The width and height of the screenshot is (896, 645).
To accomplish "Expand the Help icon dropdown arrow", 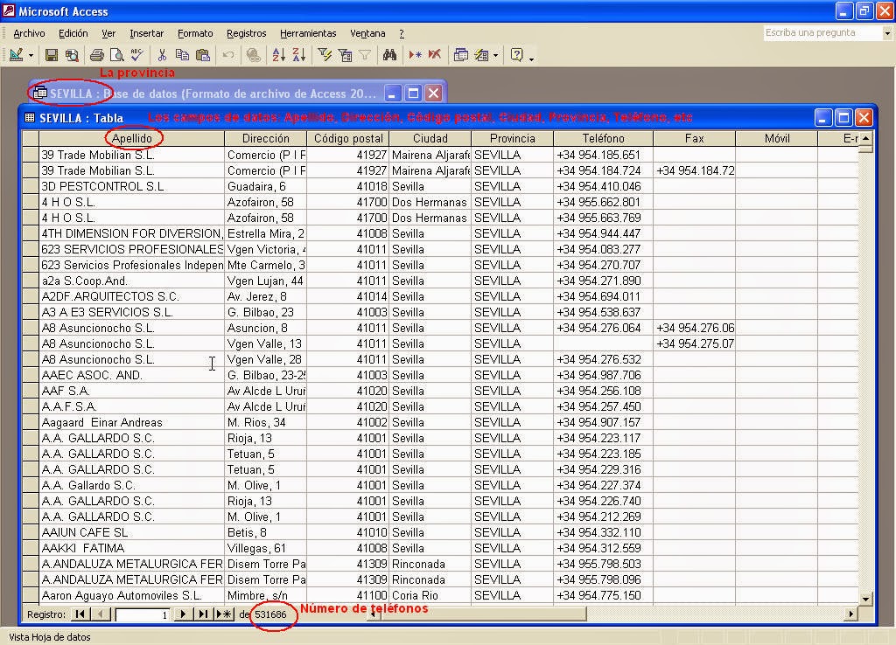I will click(x=531, y=58).
